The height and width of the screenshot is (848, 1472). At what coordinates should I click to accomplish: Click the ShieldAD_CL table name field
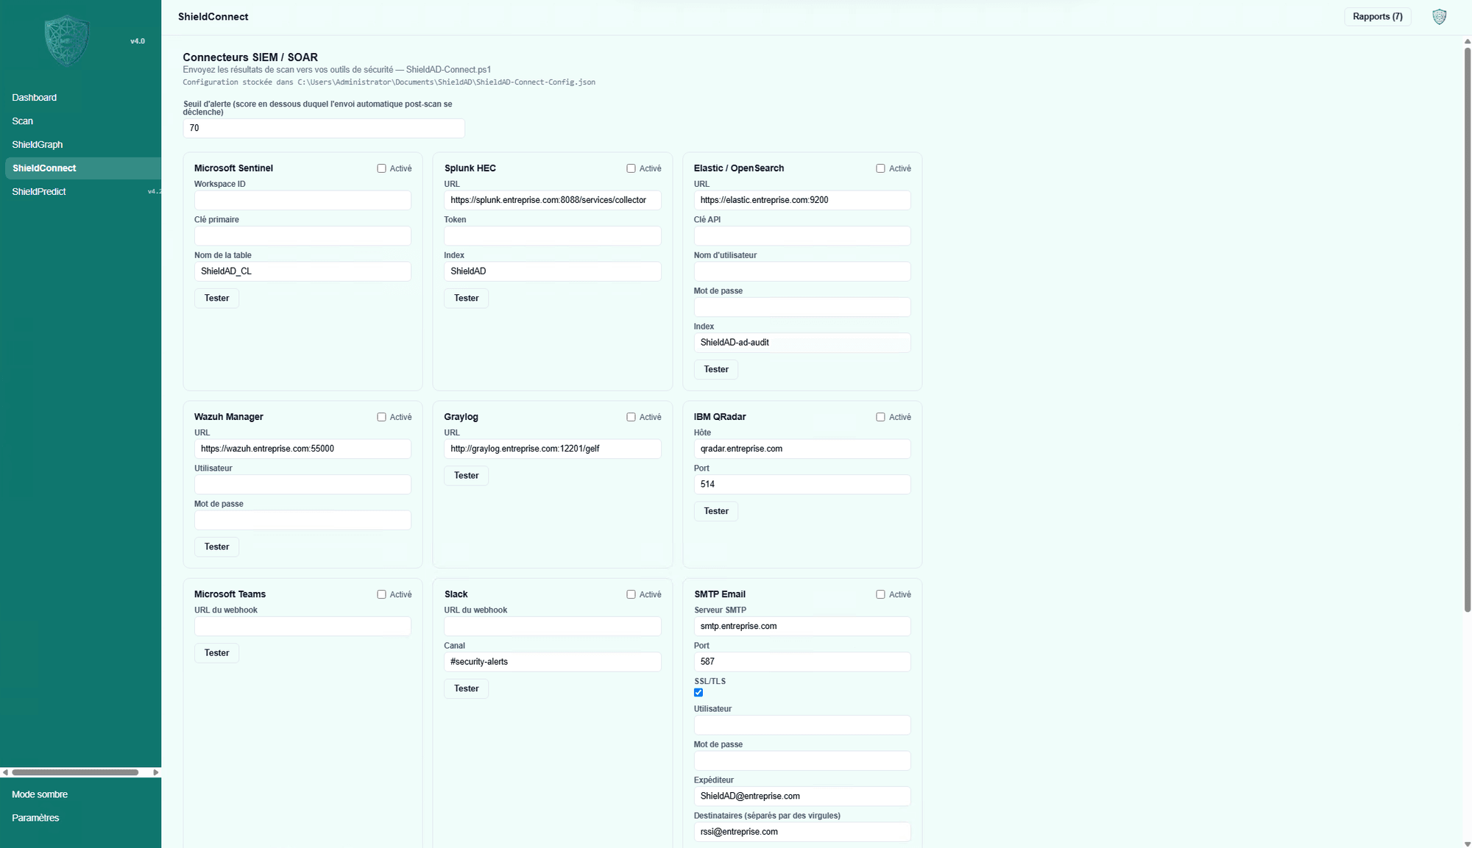(302, 271)
